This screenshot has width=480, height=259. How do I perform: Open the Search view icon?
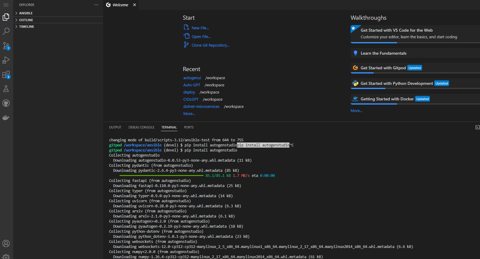[6, 31]
